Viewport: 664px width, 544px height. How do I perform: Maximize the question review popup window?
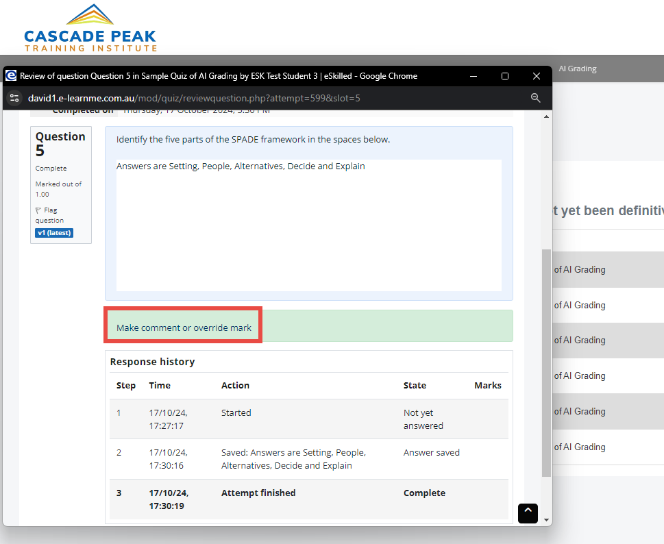pyautogui.click(x=505, y=76)
